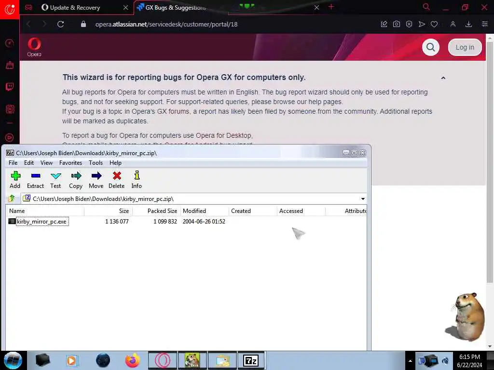Click the Copy toolbar icon in 7-Zip
The height and width of the screenshot is (370, 494).
[76, 180]
